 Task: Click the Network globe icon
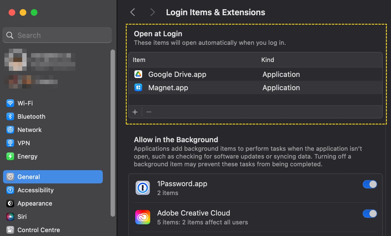tap(10, 130)
